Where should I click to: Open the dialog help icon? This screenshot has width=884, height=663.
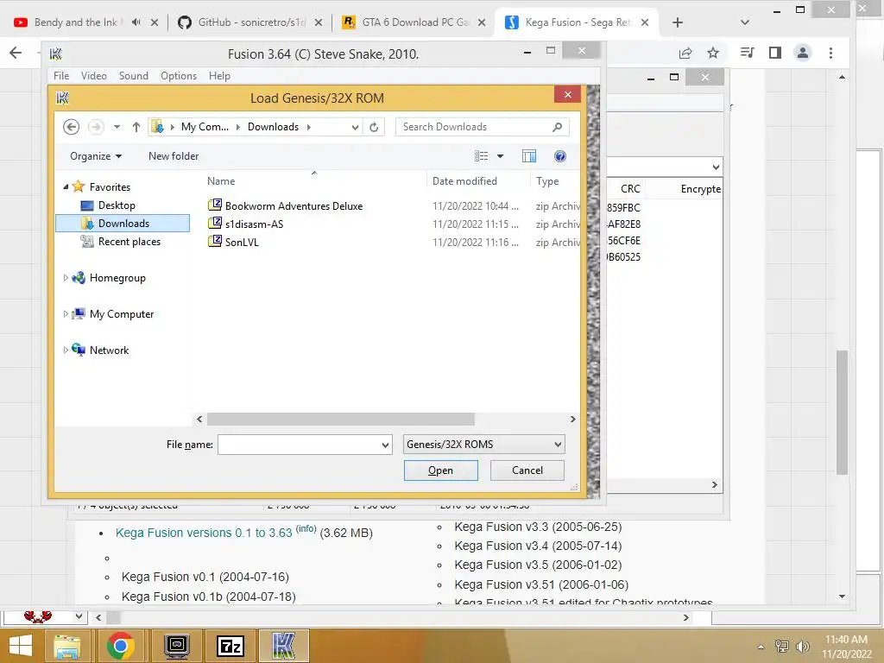click(x=559, y=156)
